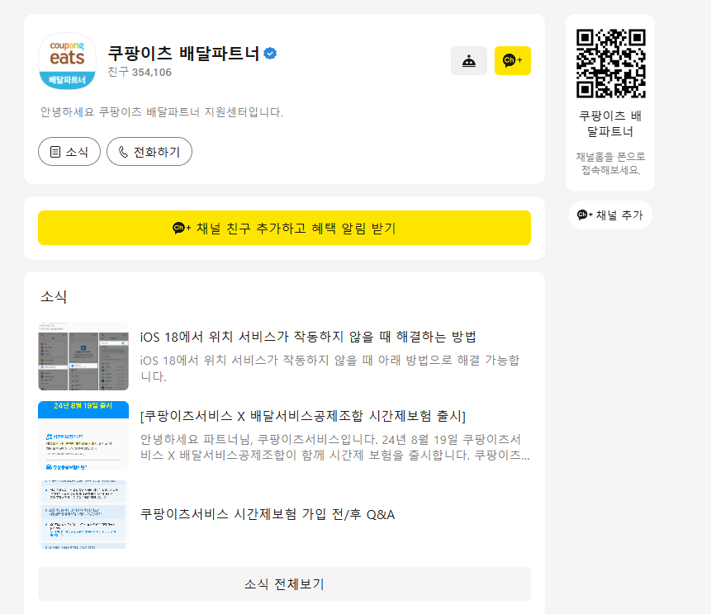Open 시간제보험 Q&A post thumbnail
711x614 pixels.
(x=83, y=514)
